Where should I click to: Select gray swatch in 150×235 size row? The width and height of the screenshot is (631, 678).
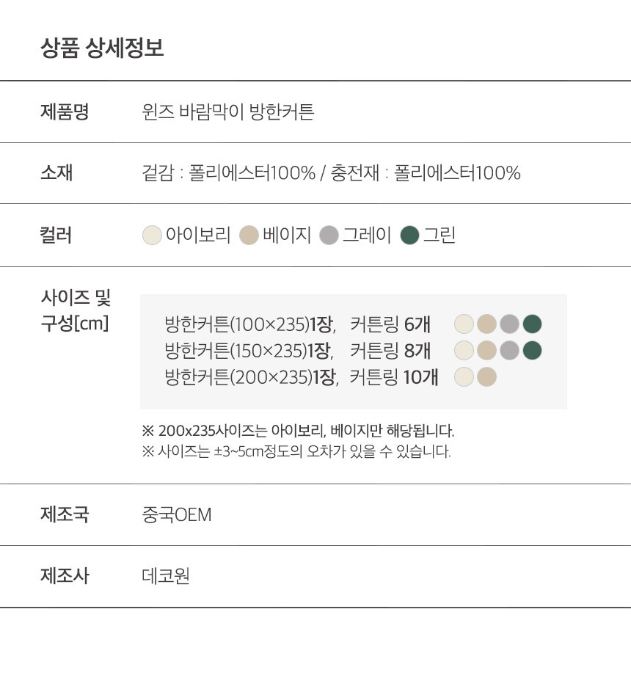(509, 351)
